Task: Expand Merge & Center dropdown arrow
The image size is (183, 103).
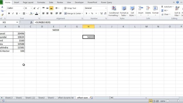Action: tap(82, 13)
